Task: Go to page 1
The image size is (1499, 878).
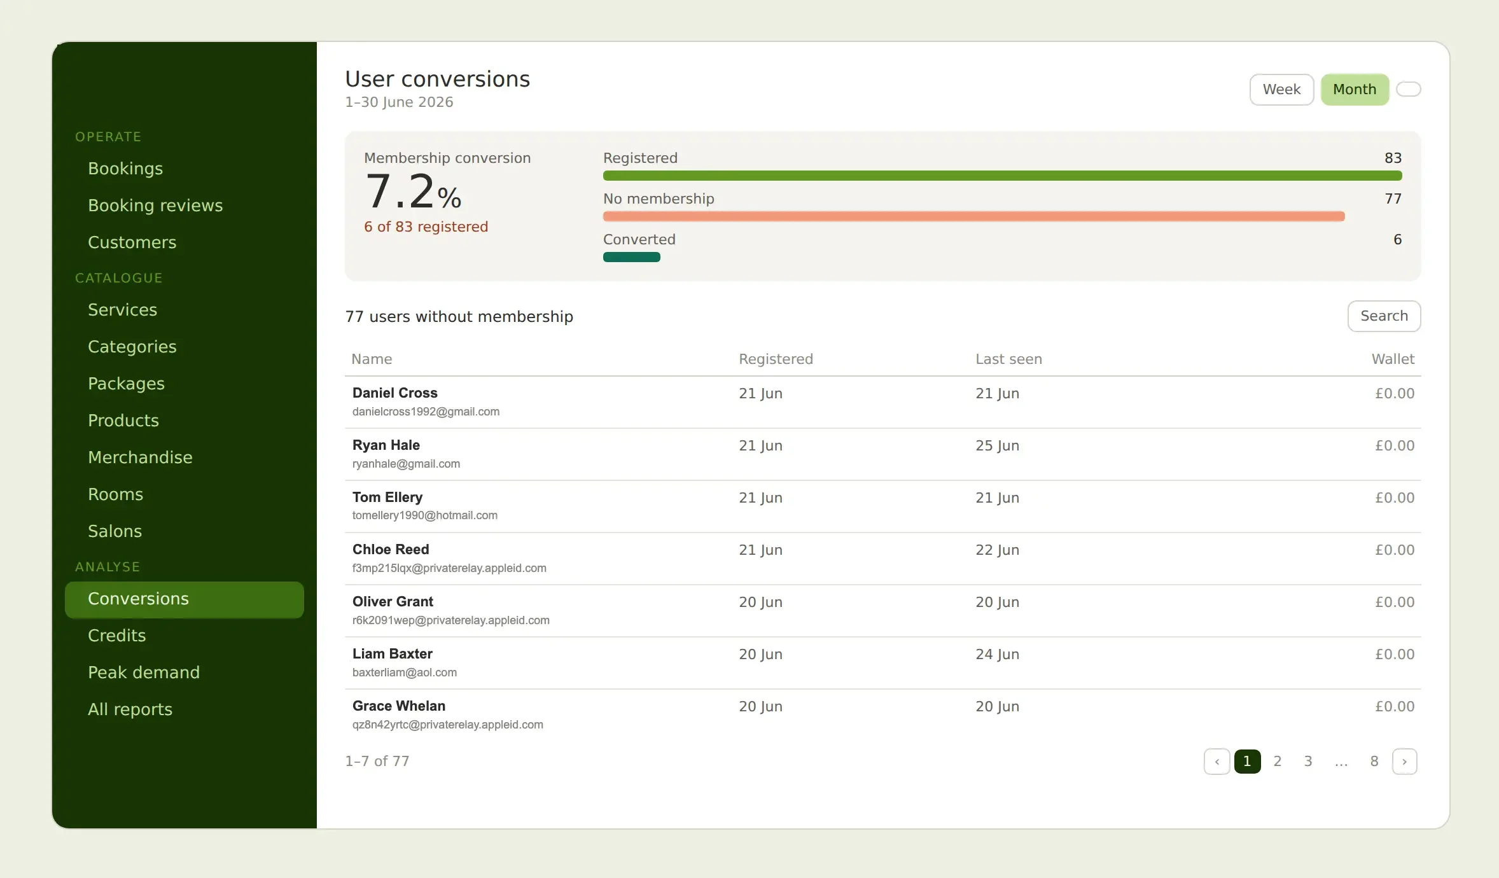Action: 1247,762
